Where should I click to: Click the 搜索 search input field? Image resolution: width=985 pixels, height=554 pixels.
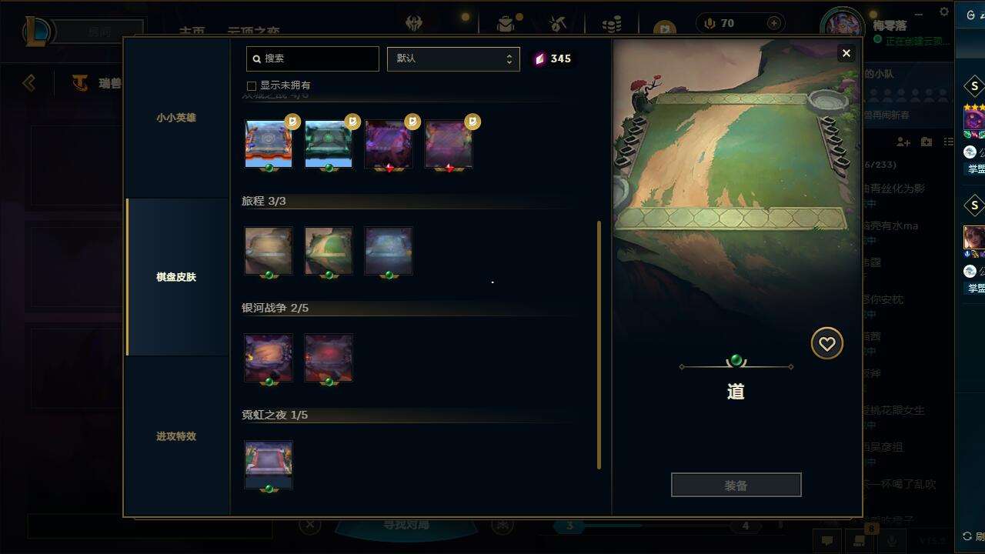[x=312, y=58]
